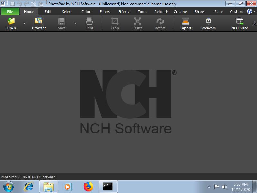Open the dropdown arrow beside the Help icon
Screen dimensions: 257x193
254,12
